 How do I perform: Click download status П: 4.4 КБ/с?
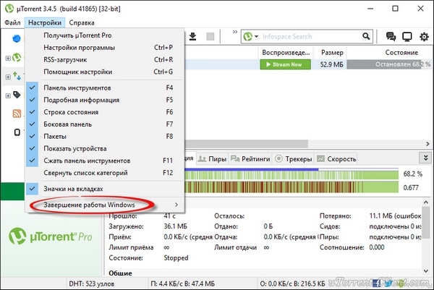tap(183, 283)
